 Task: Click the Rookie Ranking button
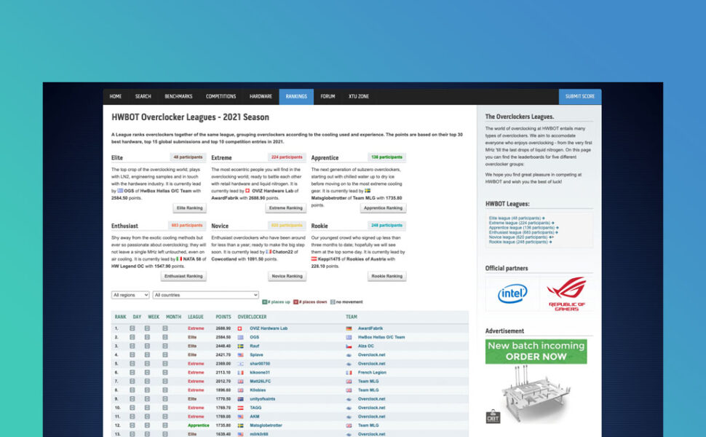[386, 276]
